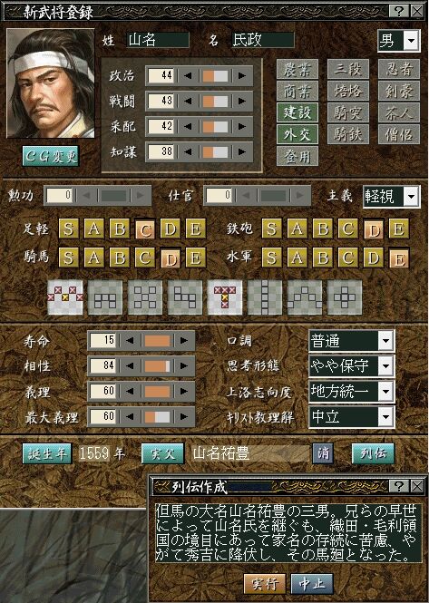Toggle the 農業 skill
Viewport: 429px width, 603px height.
[297, 69]
